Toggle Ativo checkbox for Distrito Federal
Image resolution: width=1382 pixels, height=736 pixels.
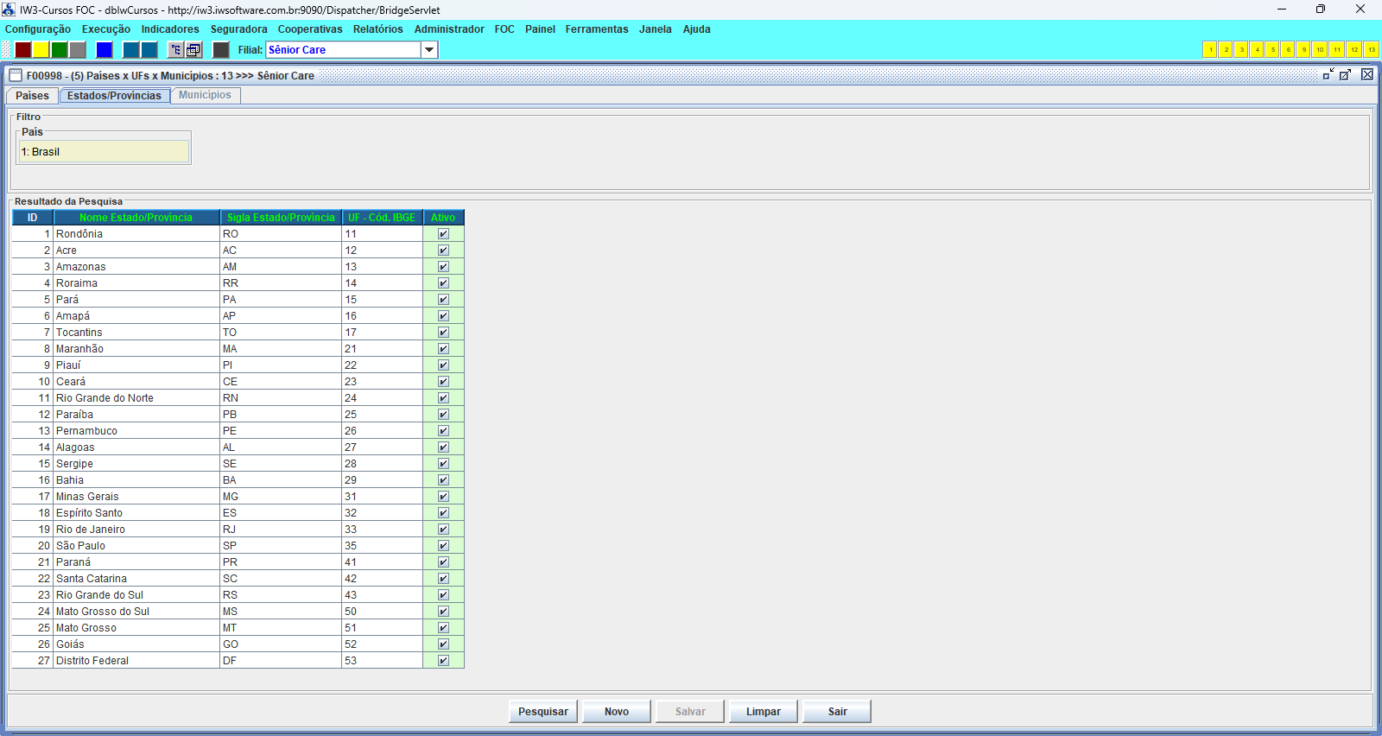click(x=443, y=661)
